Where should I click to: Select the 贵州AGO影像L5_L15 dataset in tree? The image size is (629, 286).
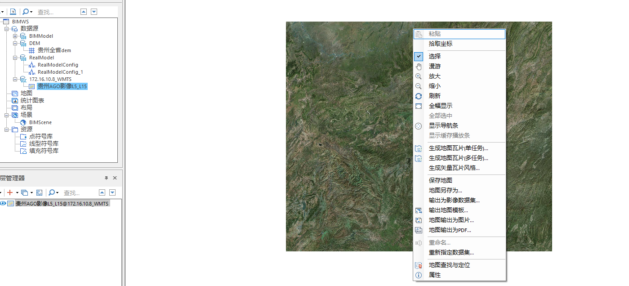coord(62,86)
